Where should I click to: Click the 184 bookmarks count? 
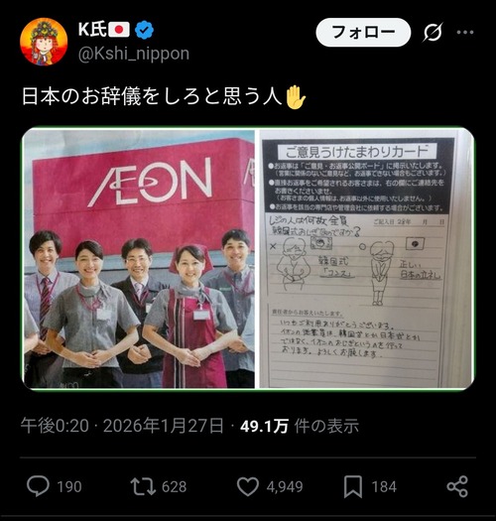(x=384, y=487)
